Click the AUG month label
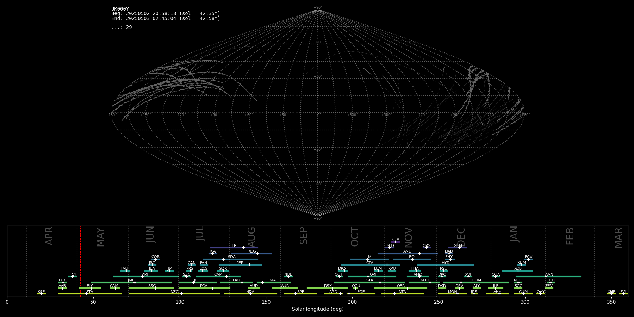634x317 pixels. point(251,237)
